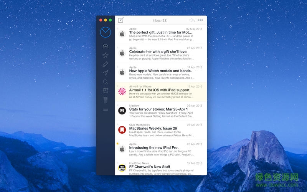Click Apple avatar on 'The perfect gift' email
Image resolution: width=307 pixels, height=192 pixels.
(122, 34)
